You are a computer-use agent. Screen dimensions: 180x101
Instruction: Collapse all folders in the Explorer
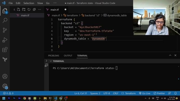tap(34, 10)
